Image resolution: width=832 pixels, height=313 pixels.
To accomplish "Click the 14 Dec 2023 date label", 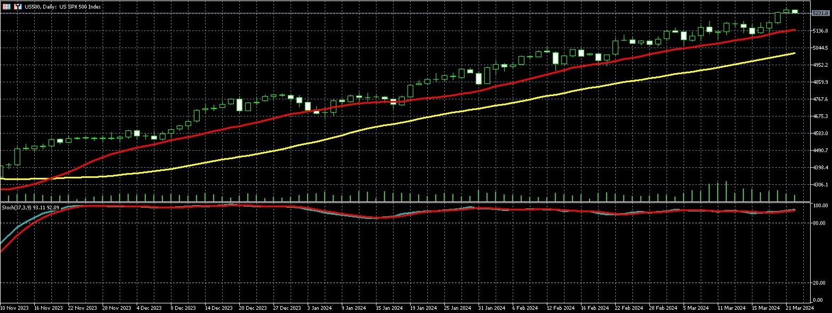I will 218,308.
